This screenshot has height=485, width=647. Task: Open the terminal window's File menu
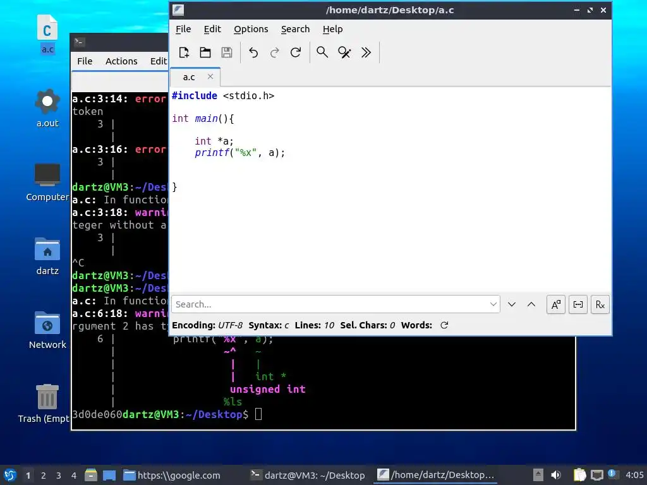click(x=85, y=61)
